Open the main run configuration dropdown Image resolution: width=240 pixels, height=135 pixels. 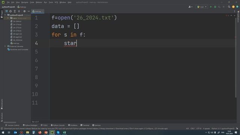pyautogui.click(x=202, y=7)
